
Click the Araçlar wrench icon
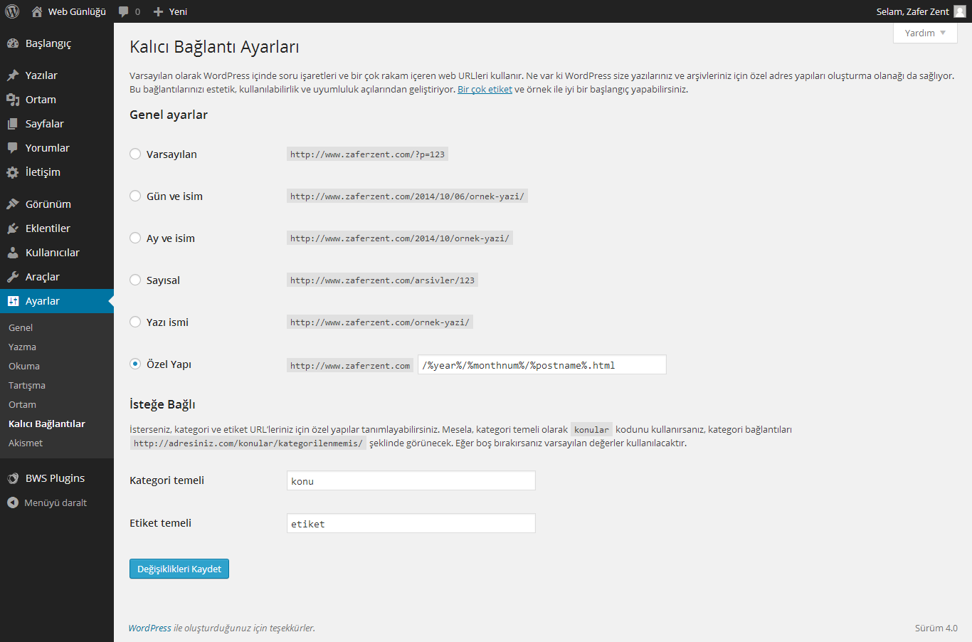pos(13,277)
